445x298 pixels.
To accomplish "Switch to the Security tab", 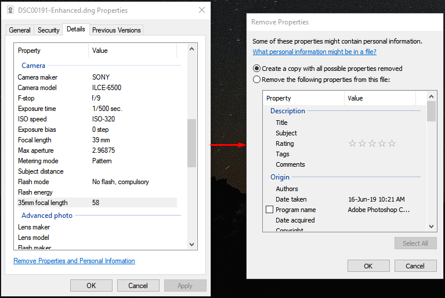I will pos(49,30).
